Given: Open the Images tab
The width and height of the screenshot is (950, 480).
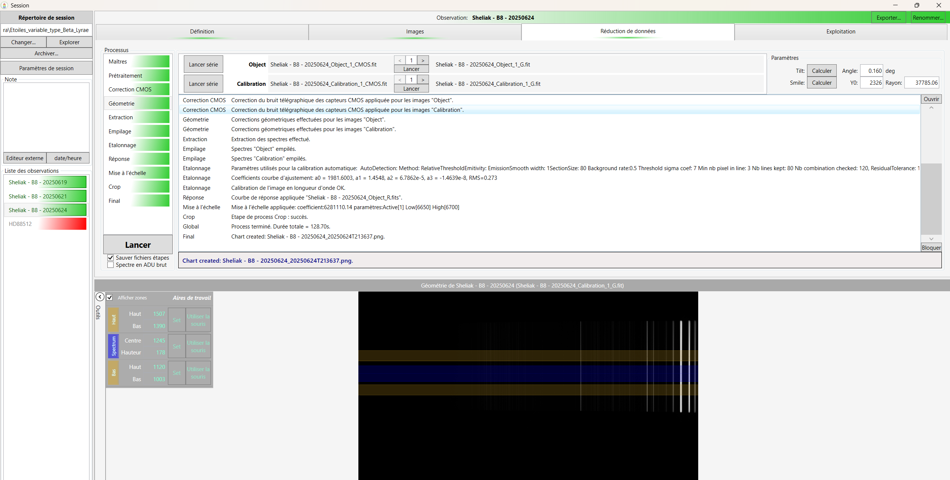Looking at the screenshot, I should [x=414, y=32].
